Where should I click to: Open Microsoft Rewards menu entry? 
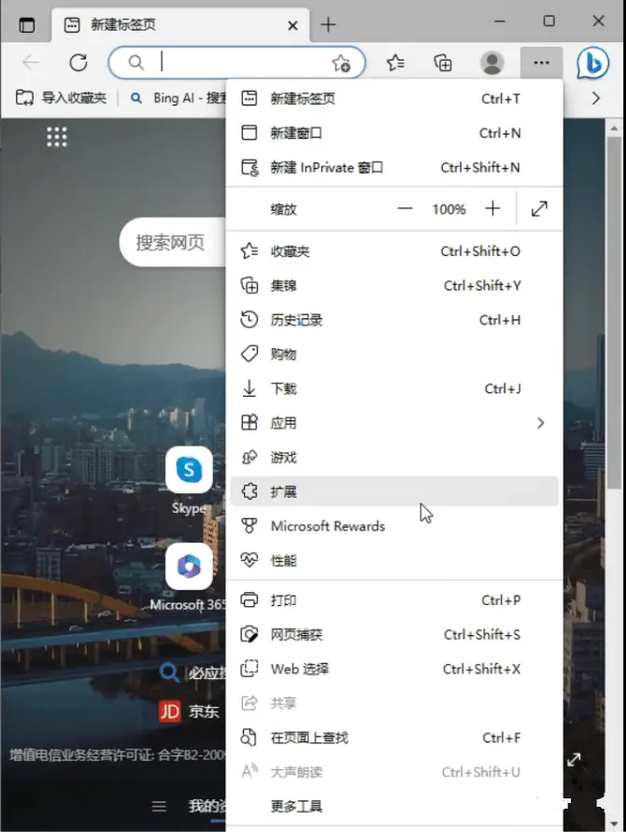pos(394,526)
